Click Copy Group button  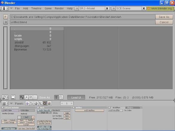point(9,122)
